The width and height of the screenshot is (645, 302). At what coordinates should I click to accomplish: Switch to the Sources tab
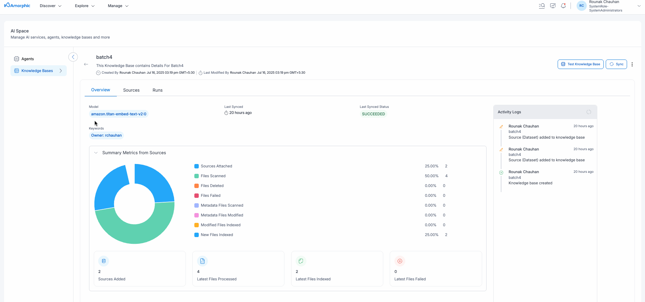131,90
